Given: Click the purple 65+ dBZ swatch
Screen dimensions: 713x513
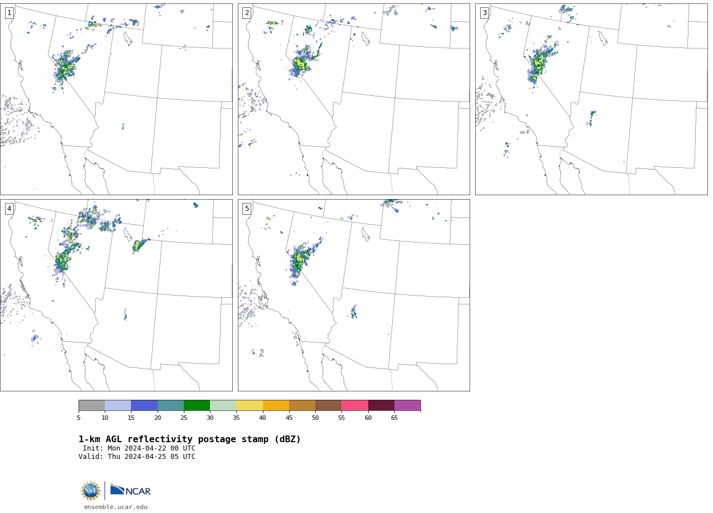Looking at the screenshot, I should [407, 405].
